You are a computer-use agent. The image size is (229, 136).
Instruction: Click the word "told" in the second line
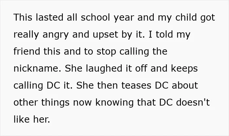click(x=164, y=34)
